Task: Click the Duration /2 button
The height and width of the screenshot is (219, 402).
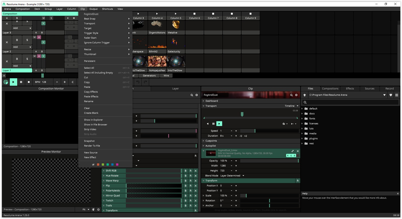Action: coord(241,136)
